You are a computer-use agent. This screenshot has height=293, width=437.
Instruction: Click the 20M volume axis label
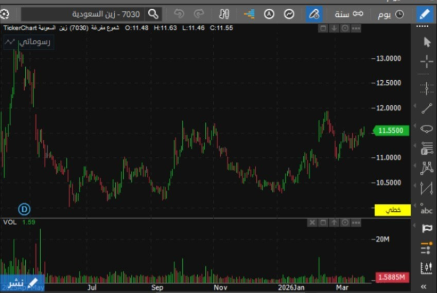point(382,240)
